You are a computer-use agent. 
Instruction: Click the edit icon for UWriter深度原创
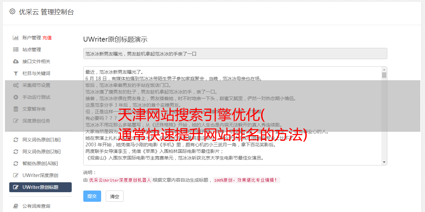[16, 175]
